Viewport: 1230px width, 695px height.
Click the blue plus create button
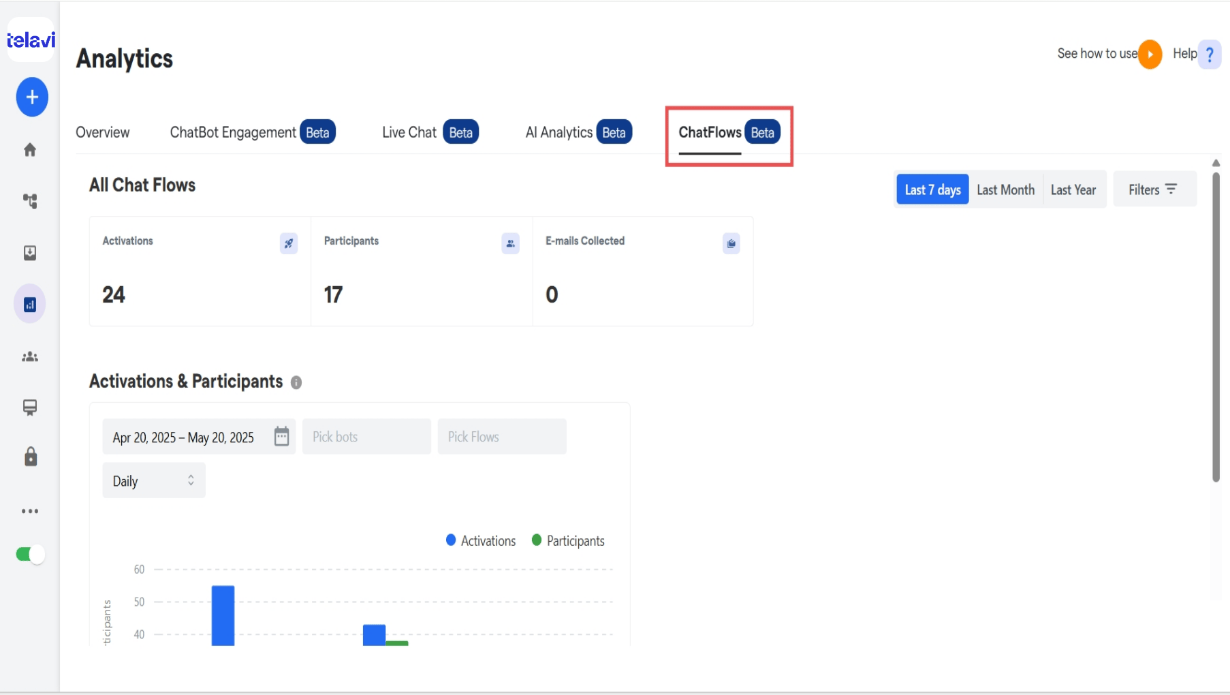click(32, 97)
